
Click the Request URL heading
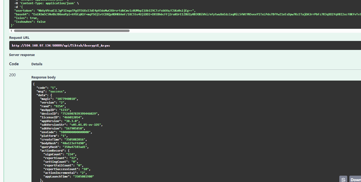[x=19, y=38]
